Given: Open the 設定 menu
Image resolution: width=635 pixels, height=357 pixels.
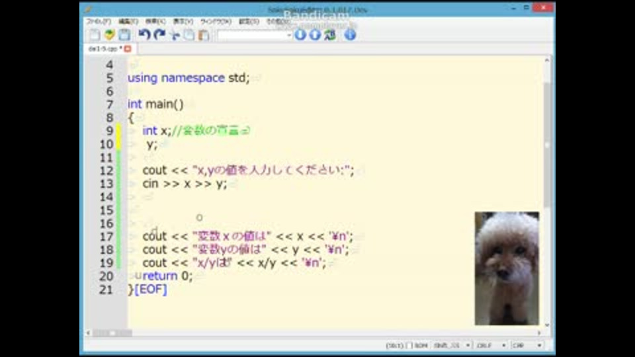Looking at the screenshot, I should pos(249,21).
